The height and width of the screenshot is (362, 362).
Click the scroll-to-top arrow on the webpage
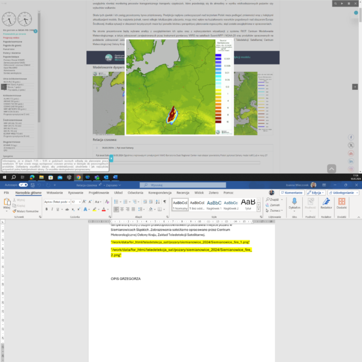pos(331,169)
